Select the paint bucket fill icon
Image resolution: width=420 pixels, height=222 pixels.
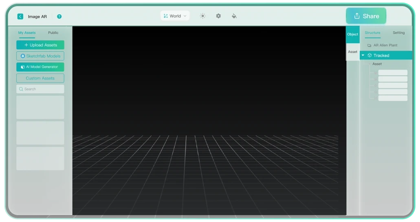(234, 16)
